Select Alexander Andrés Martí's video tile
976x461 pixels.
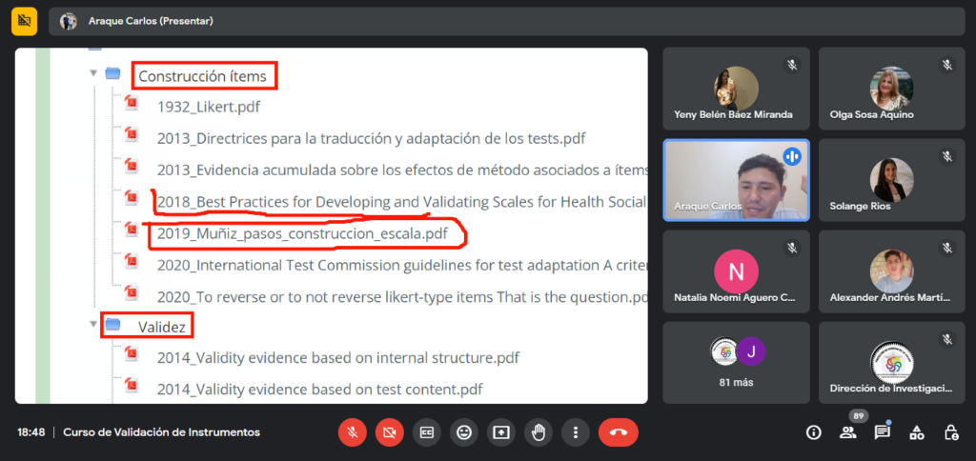(891, 271)
